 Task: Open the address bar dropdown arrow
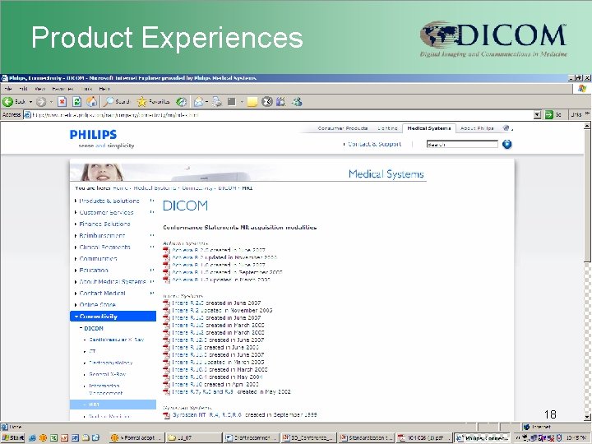tap(537, 115)
